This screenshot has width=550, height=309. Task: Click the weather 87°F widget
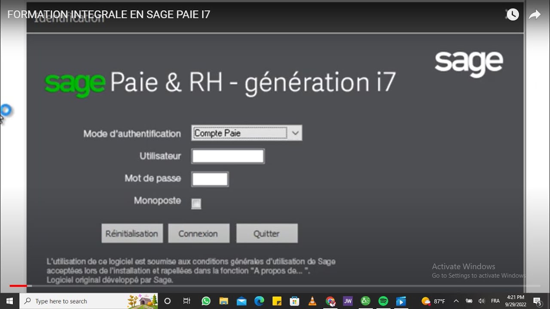(x=433, y=301)
